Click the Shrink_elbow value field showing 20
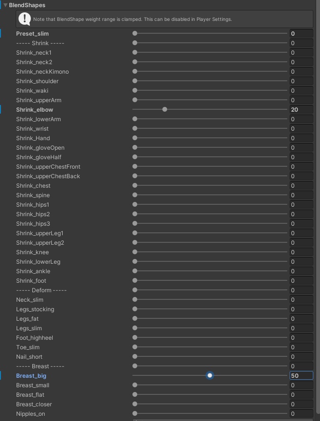Image resolution: width=320 pixels, height=421 pixels. pos(301,110)
